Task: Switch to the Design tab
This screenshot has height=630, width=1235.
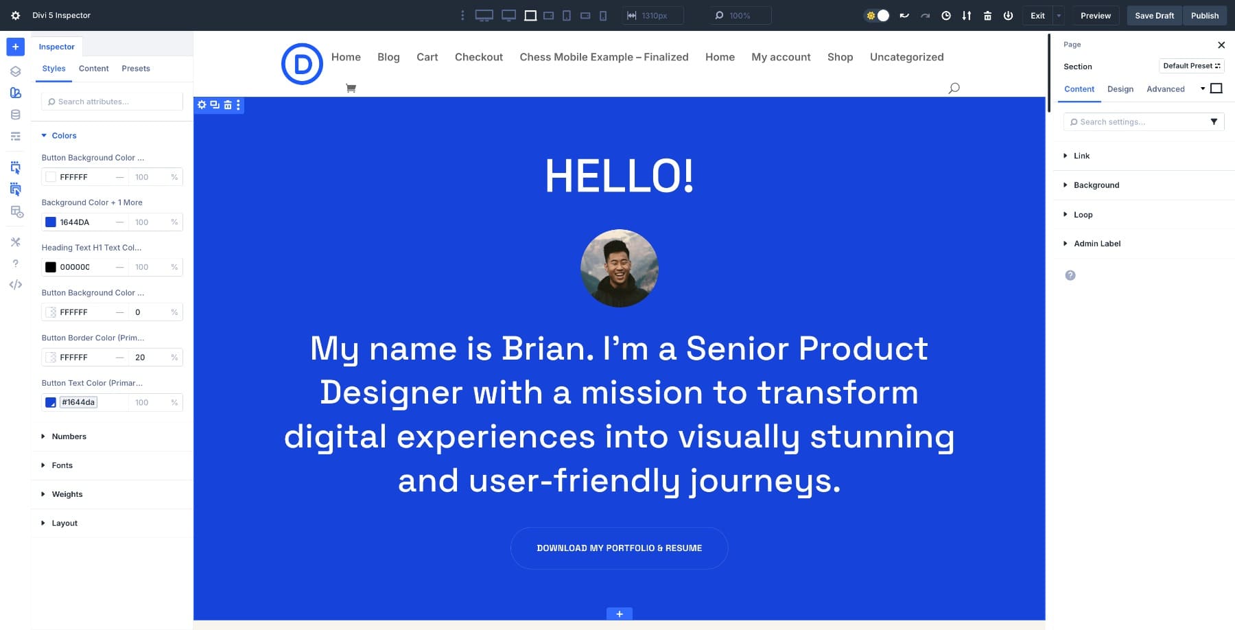Action: point(1120,89)
